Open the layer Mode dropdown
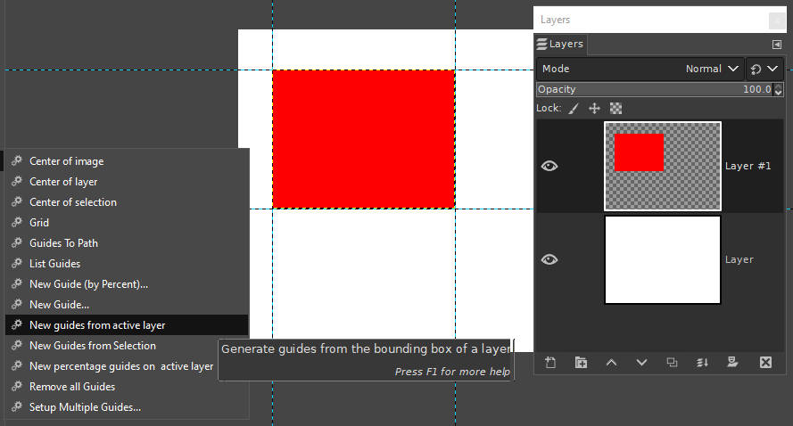Image resolution: width=793 pixels, height=426 pixels. (x=640, y=69)
